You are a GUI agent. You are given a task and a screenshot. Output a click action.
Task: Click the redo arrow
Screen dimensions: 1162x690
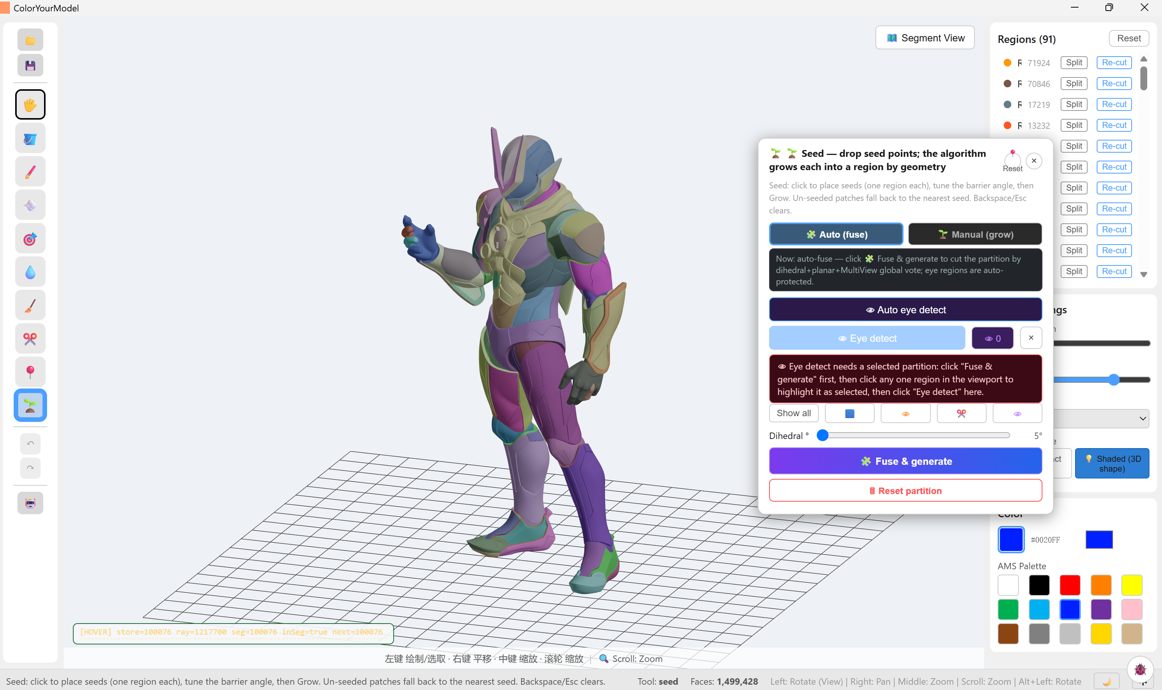click(x=30, y=468)
